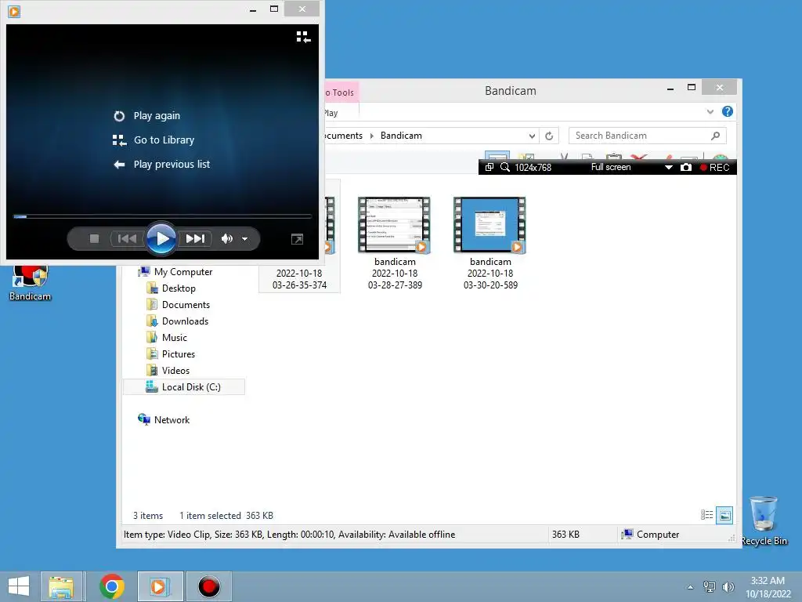The width and height of the screenshot is (802, 602).
Task: Click the search magnifier icon in Explorer
Action: coord(716,136)
